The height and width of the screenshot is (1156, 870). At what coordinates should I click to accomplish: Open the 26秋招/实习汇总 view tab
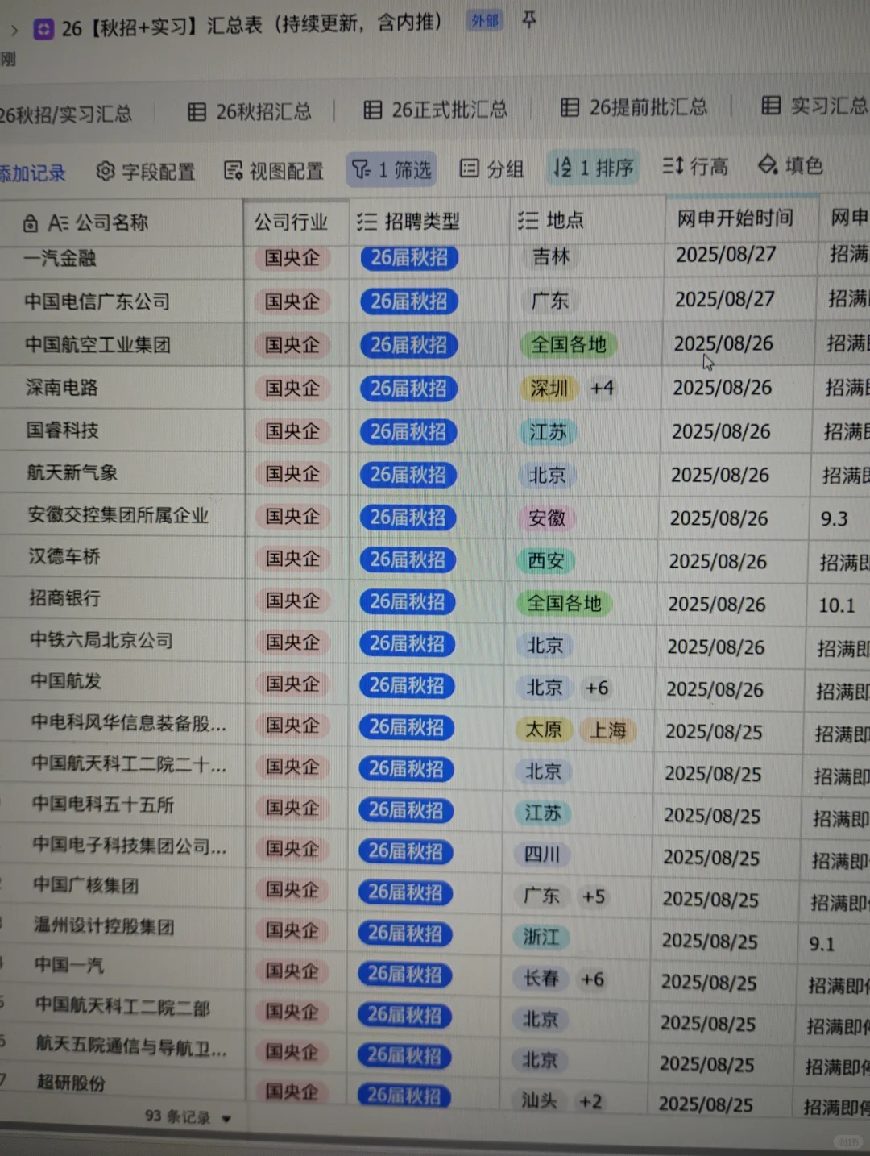pyautogui.click(x=65, y=114)
